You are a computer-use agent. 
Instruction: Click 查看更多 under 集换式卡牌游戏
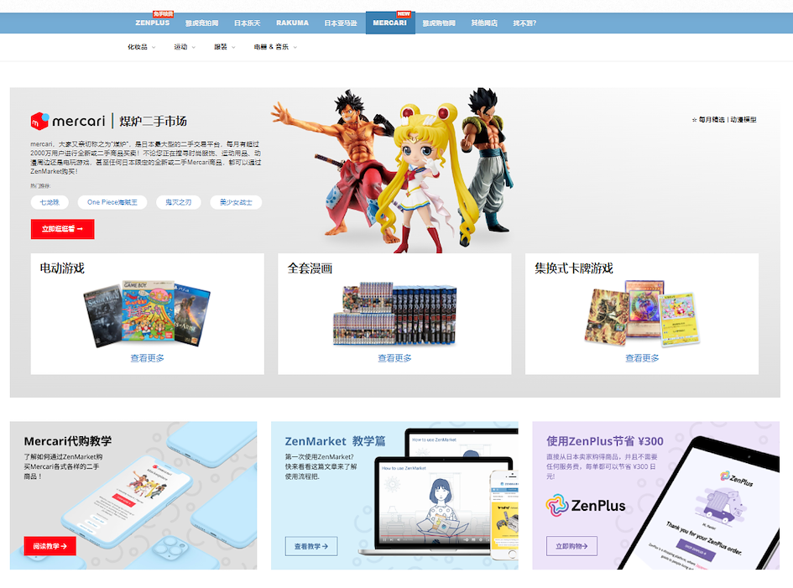pos(642,358)
